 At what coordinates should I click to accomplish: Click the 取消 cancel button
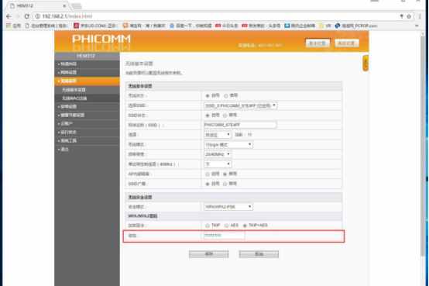click(x=259, y=254)
